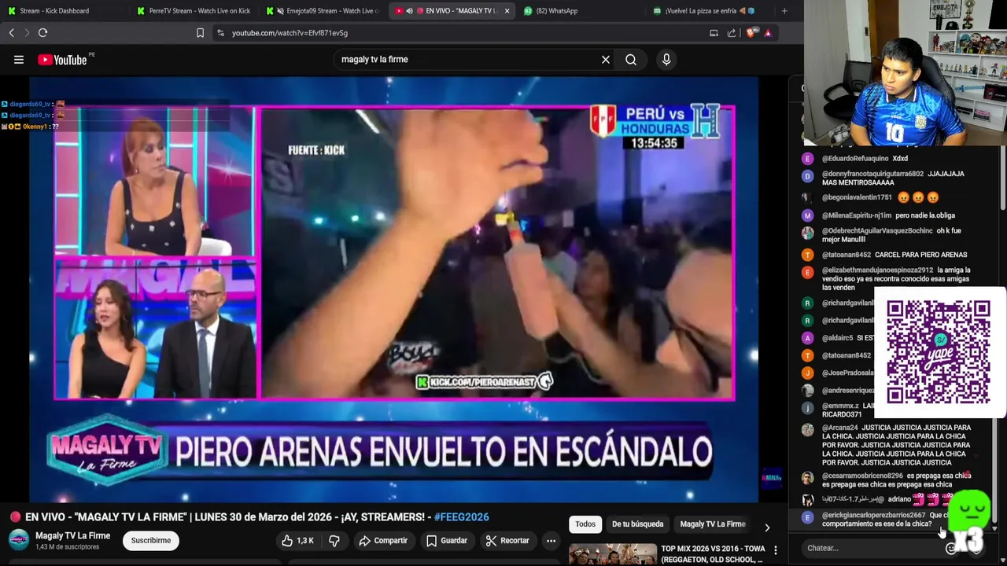Open the Magaly TV La Firme channel name
Image resolution: width=1007 pixels, height=566 pixels.
(72, 536)
